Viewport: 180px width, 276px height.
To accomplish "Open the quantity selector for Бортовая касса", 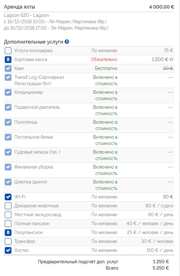I will [8, 59].
